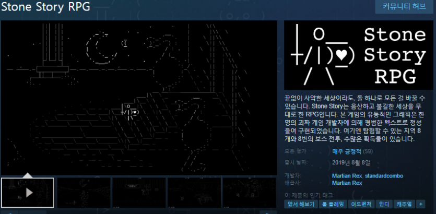Click the Stone Story RPG page title
436x214 pixels.
45,7
